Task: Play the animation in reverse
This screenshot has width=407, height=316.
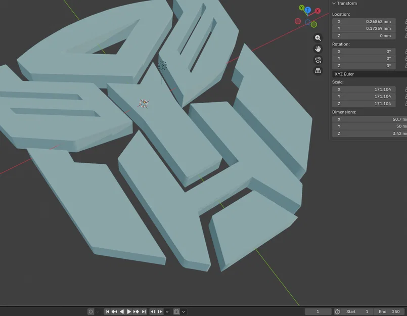Action: tap(122, 311)
